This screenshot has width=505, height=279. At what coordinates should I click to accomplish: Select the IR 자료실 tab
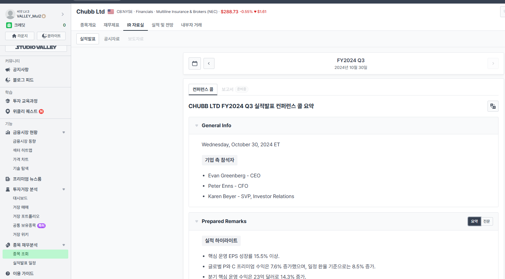[x=136, y=25]
